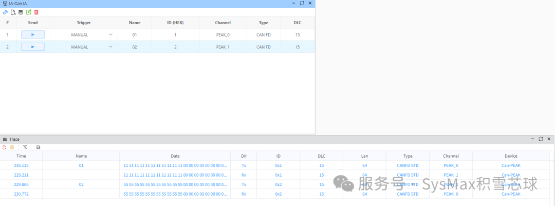555x206 pixels.
Task: Click the orange pause icon in Trace toolbar
Action: pos(12,147)
